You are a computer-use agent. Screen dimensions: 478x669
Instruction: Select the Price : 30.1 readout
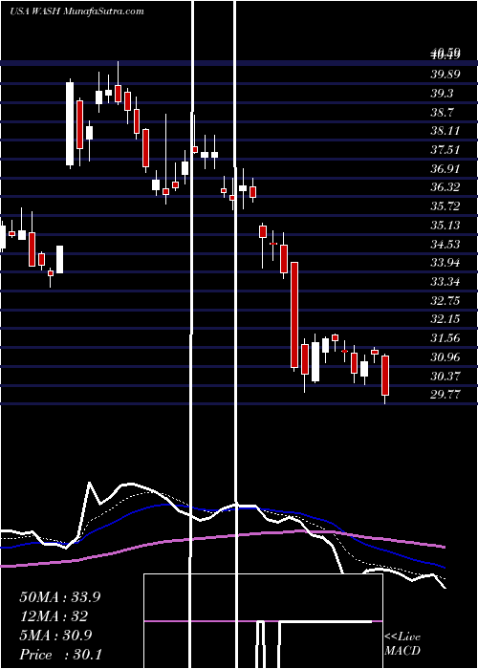[60, 655]
